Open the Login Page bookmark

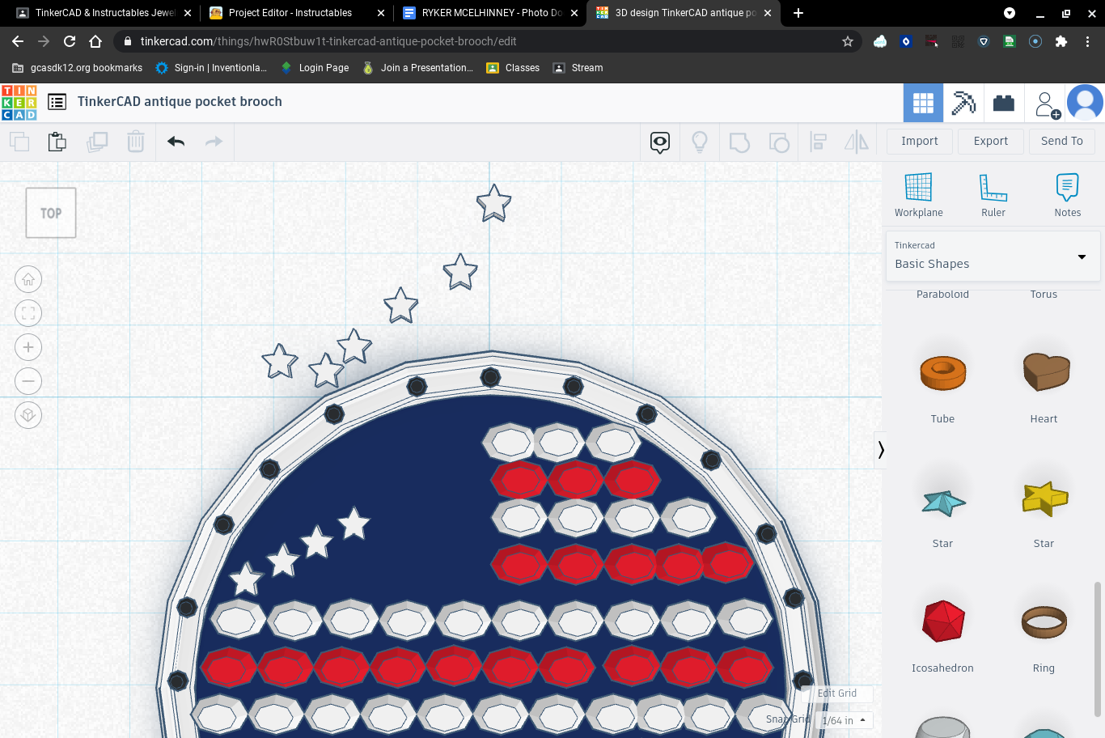coord(315,68)
